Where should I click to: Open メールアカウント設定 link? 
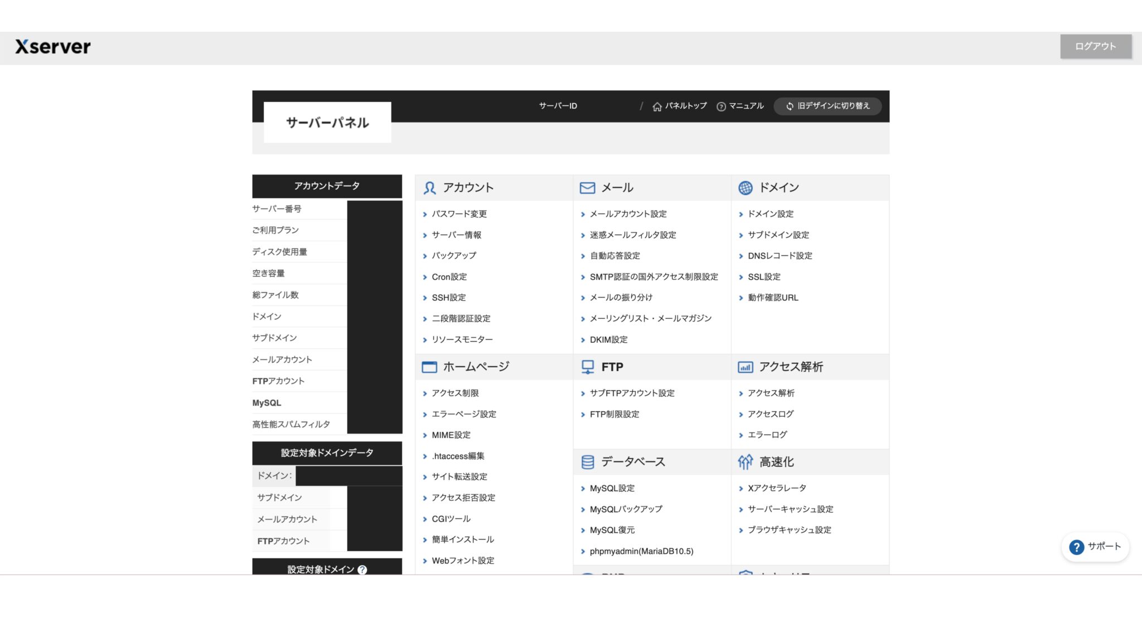tap(628, 214)
